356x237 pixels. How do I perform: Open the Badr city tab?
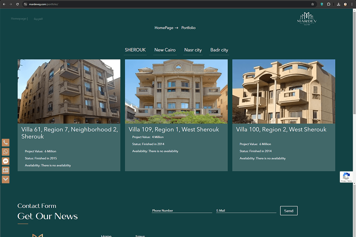pos(219,50)
